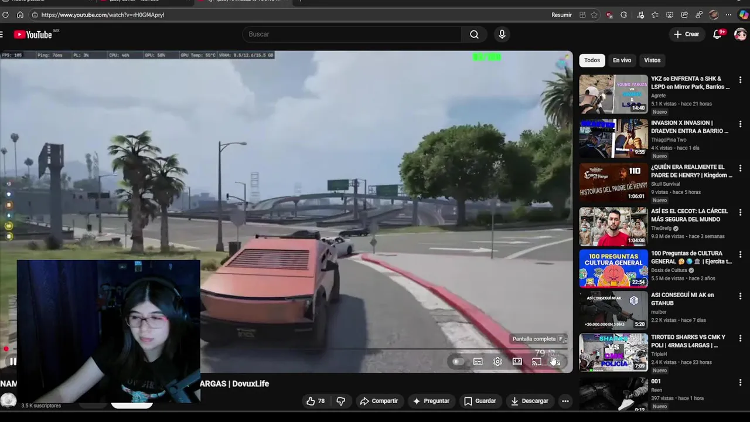Open the notifications bell
This screenshot has width=750, height=422.
[718, 34]
